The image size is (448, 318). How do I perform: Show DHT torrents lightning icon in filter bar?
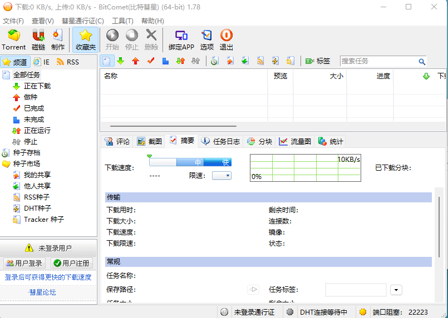point(275,61)
